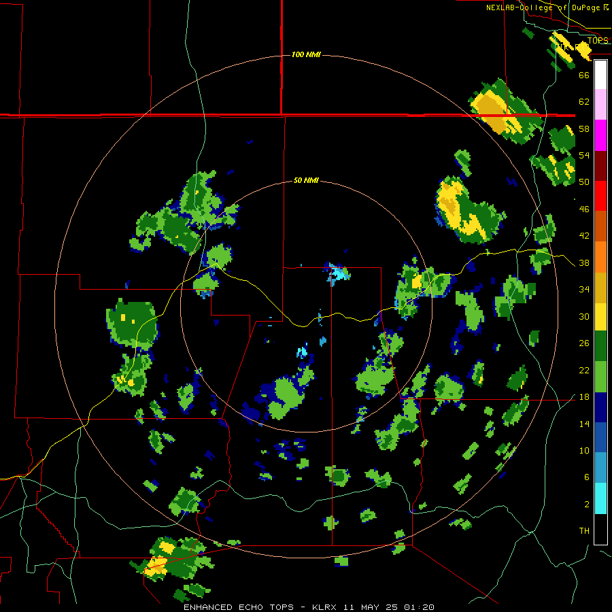Screen dimensions: 612x612
Task: Select the 38 legend value
Action: pyautogui.click(x=584, y=263)
